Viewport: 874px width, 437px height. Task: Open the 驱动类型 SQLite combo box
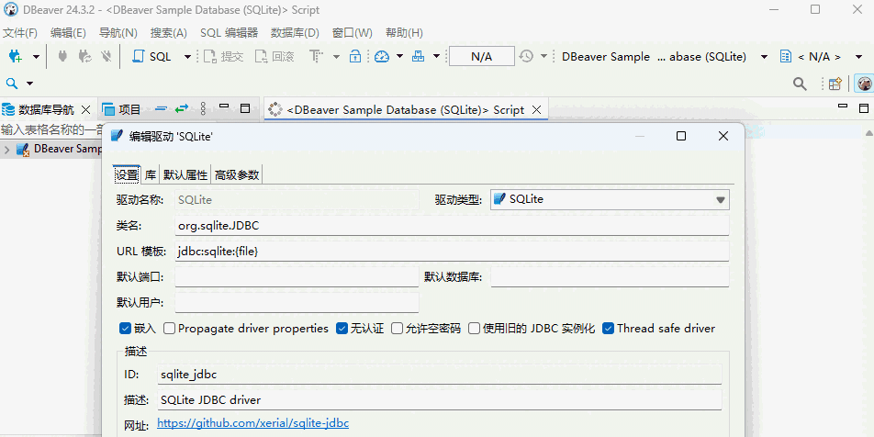click(x=610, y=199)
